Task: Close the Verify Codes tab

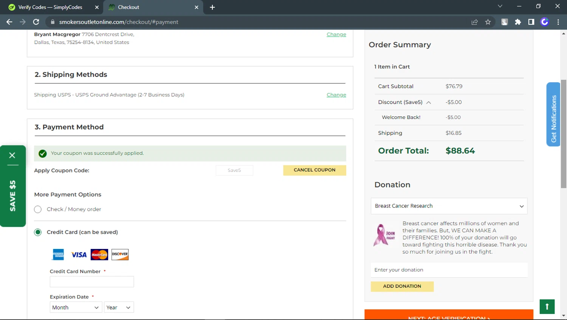Action: click(97, 7)
